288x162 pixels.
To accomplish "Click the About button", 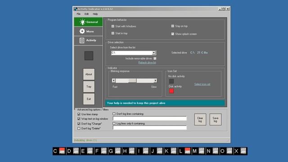I will [x=89, y=74].
